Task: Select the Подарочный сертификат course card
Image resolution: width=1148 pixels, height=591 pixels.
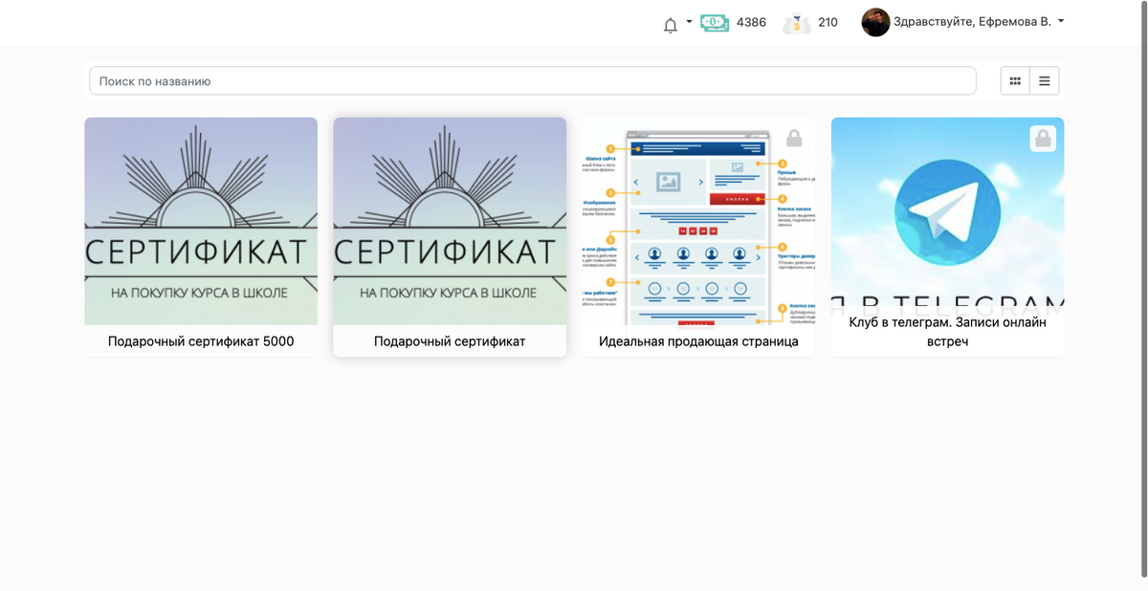Action: click(x=450, y=236)
